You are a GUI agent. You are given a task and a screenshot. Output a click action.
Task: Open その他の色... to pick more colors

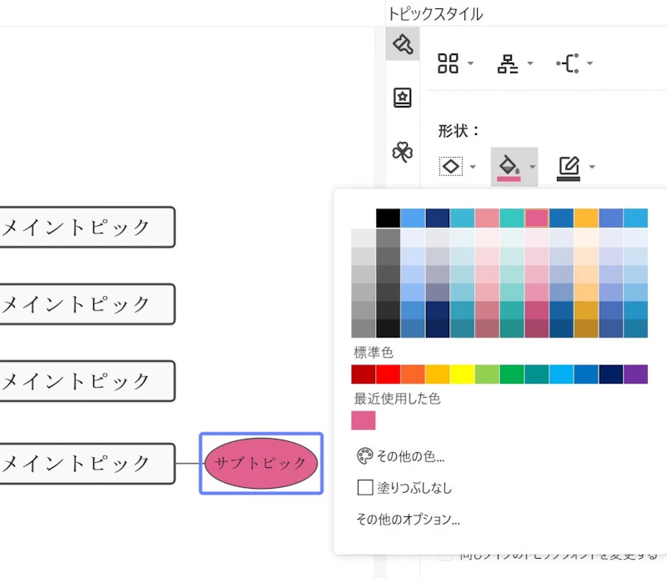pos(400,456)
